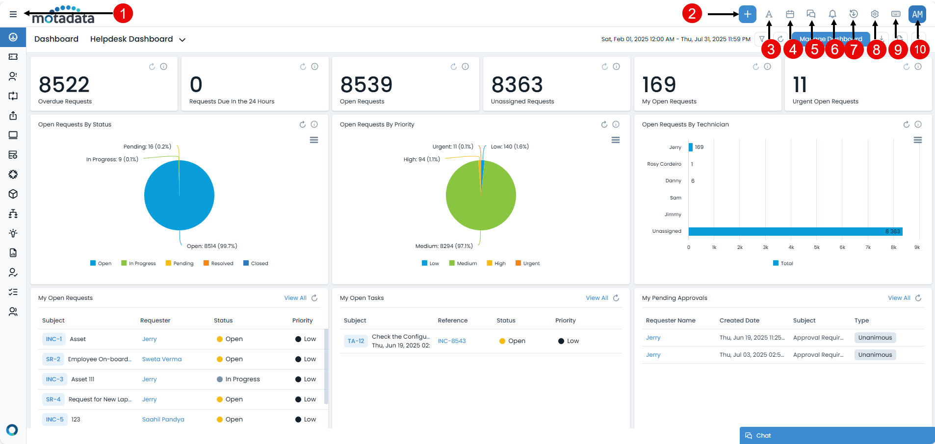Open the notifications bell icon
This screenshot has width=935, height=444.
coord(832,14)
